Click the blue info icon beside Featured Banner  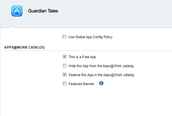(x=101, y=83)
